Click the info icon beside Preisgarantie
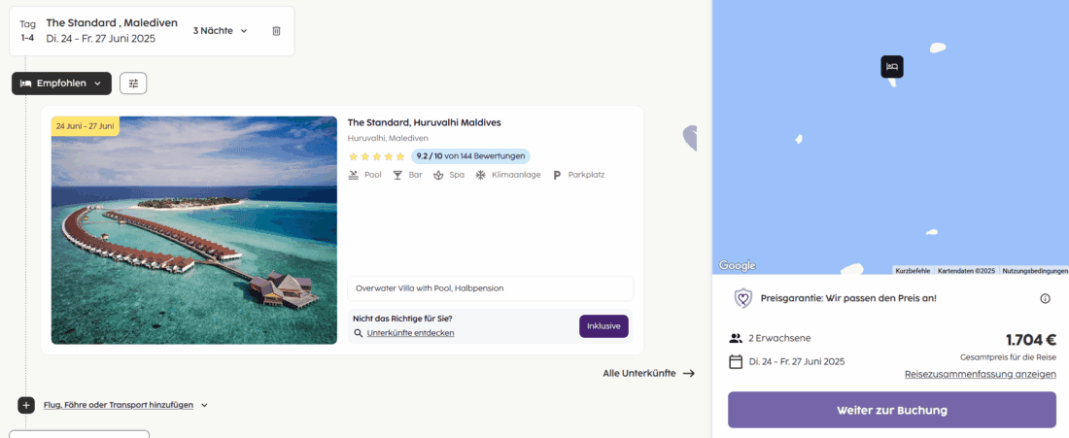Image resolution: width=1069 pixels, height=438 pixels. click(1046, 299)
